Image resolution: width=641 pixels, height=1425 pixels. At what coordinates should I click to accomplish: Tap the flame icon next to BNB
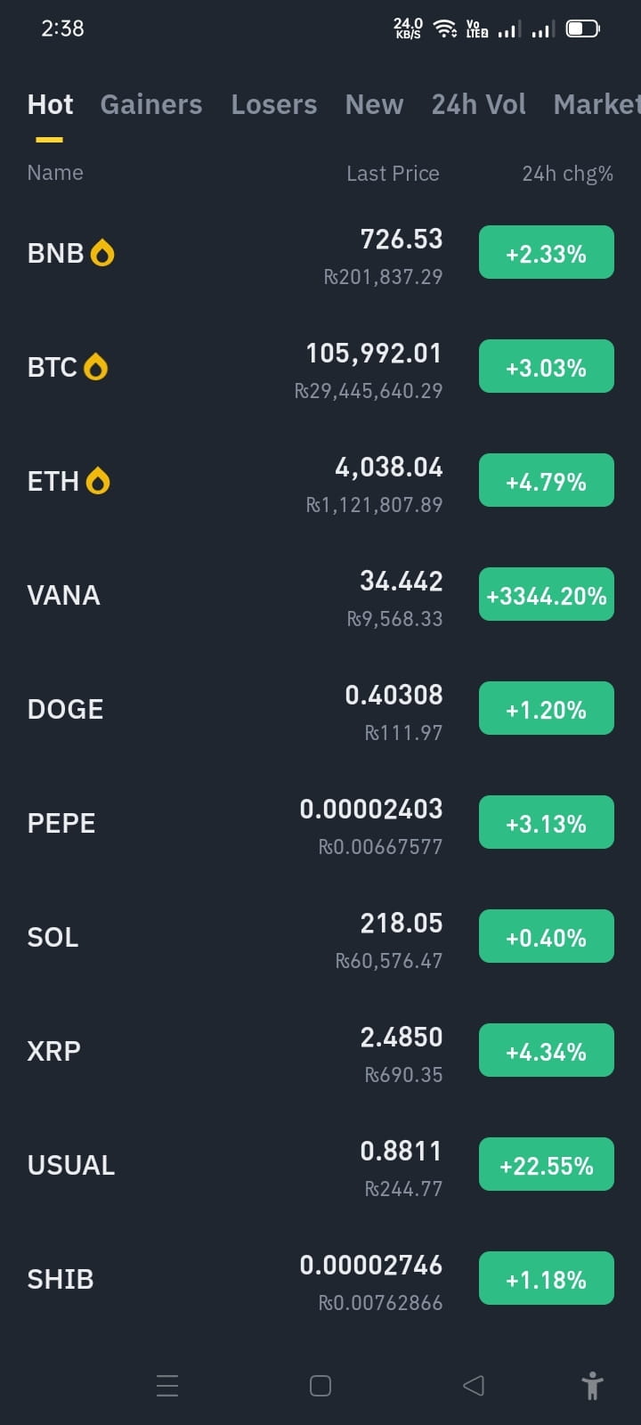coord(102,254)
